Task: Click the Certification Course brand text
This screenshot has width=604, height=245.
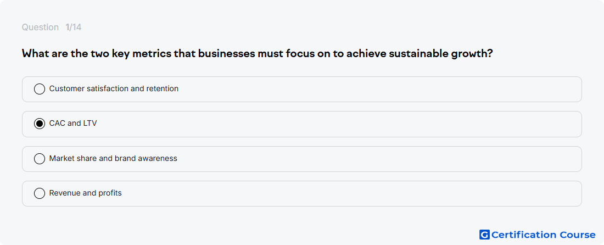Action: pos(543,235)
